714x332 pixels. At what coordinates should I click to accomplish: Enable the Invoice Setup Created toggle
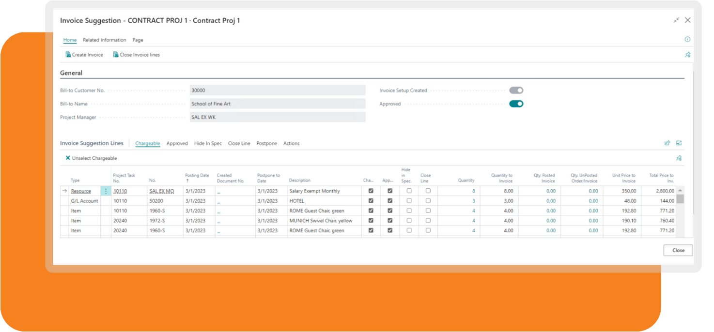coord(516,90)
